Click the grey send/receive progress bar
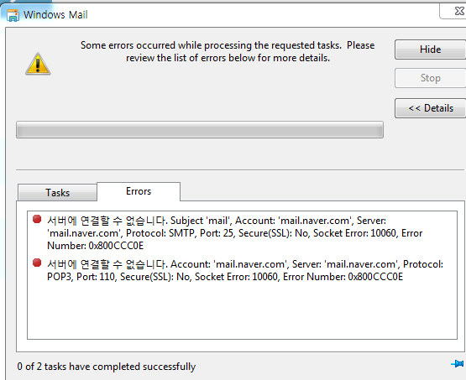 point(200,129)
